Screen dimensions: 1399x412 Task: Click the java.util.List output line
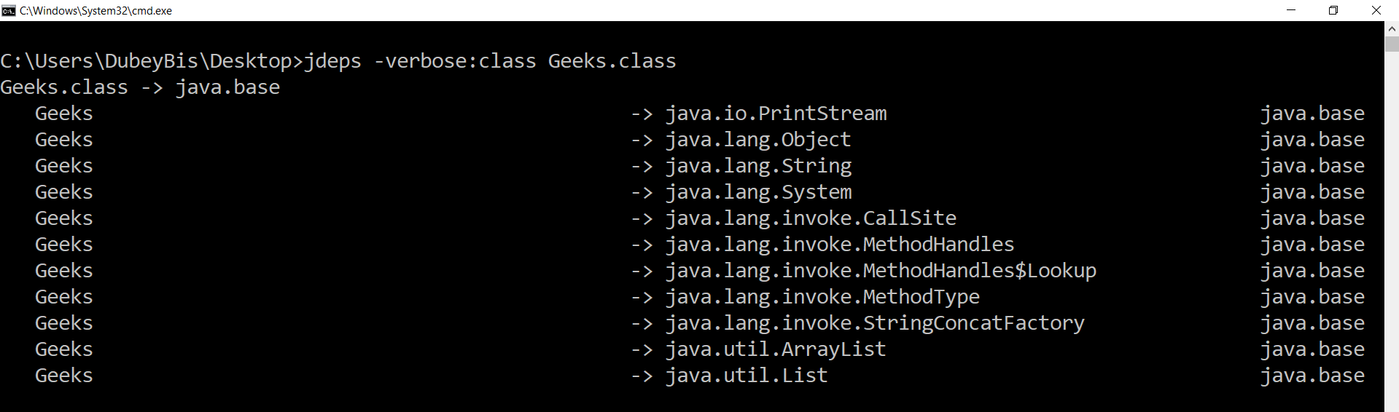tap(747, 376)
